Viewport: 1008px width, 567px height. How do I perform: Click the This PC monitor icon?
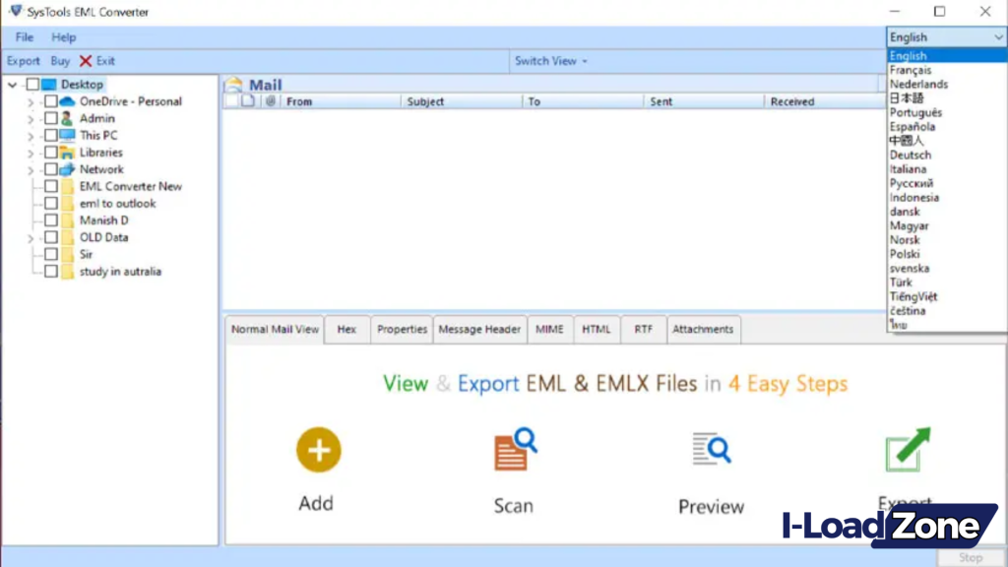tap(67, 135)
